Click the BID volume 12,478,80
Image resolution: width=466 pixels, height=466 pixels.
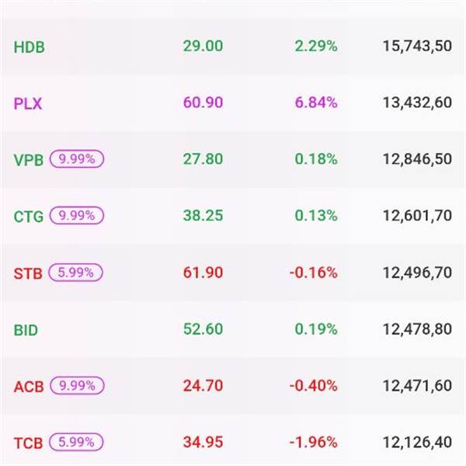[417, 330]
